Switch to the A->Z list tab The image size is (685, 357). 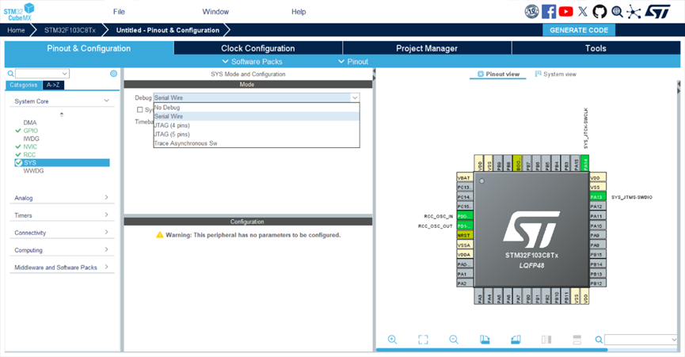(53, 85)
